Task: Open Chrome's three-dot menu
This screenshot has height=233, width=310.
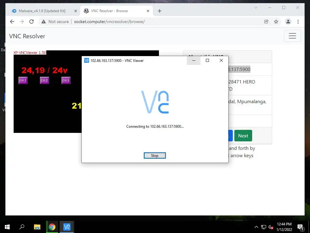Action: 298,22
